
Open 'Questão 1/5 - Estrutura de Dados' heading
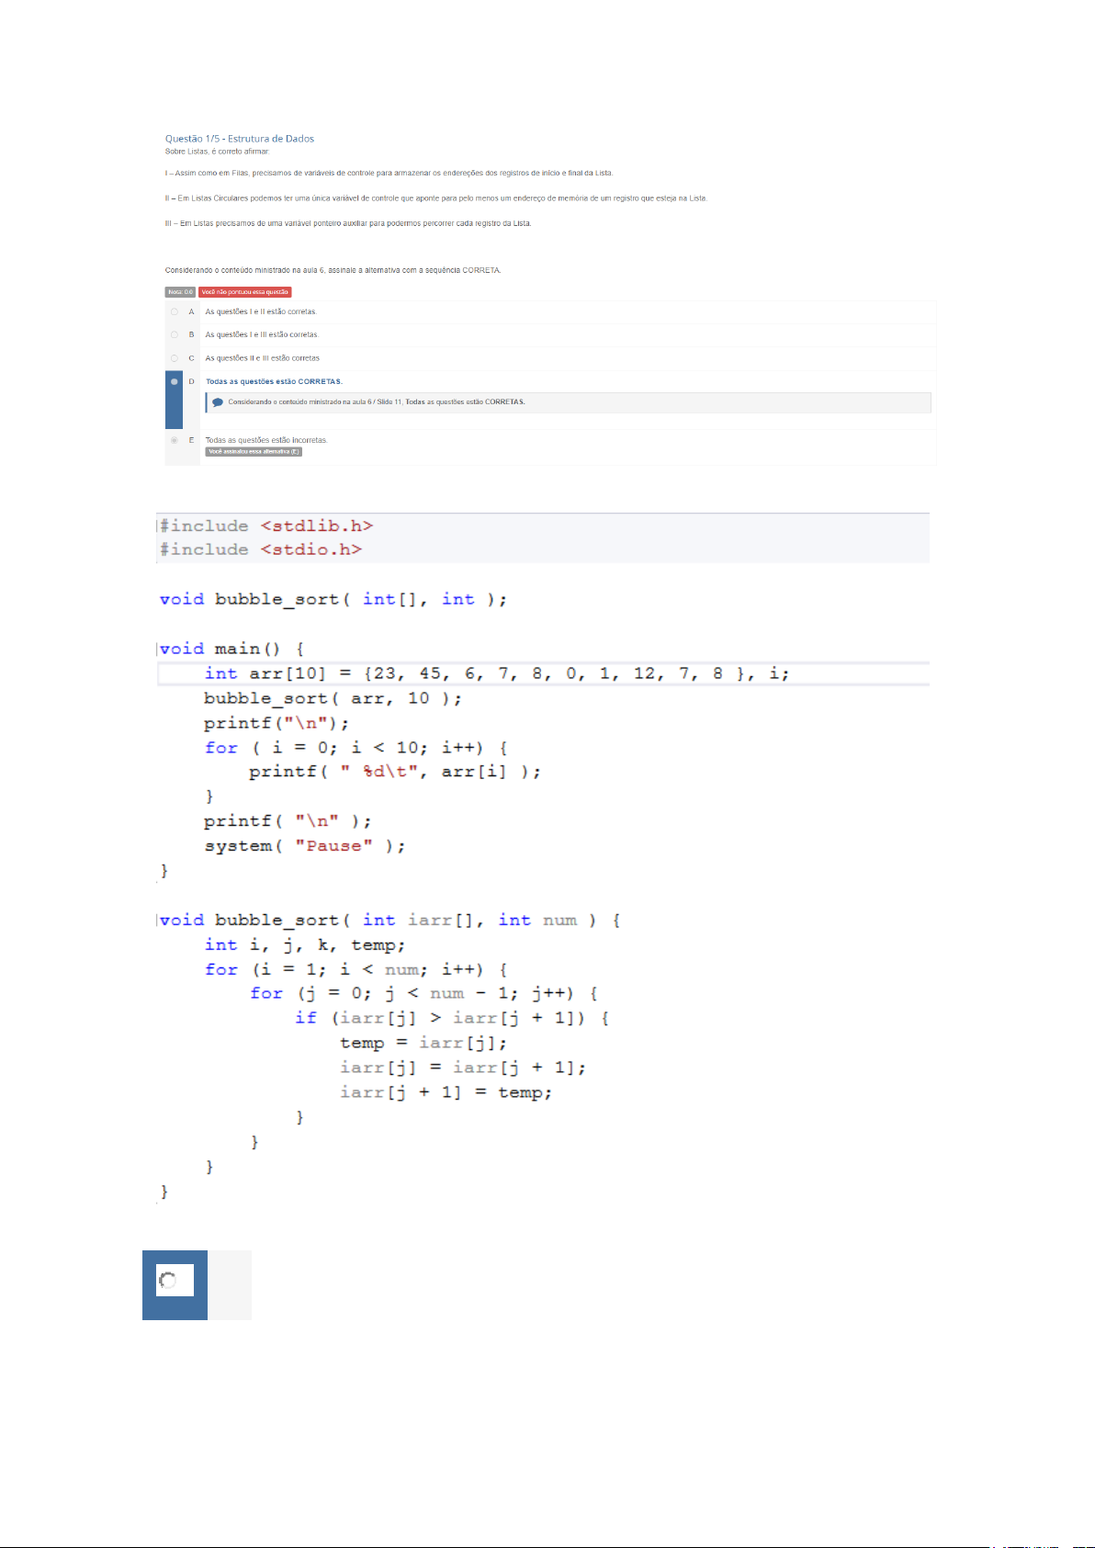tap(240, 139)
